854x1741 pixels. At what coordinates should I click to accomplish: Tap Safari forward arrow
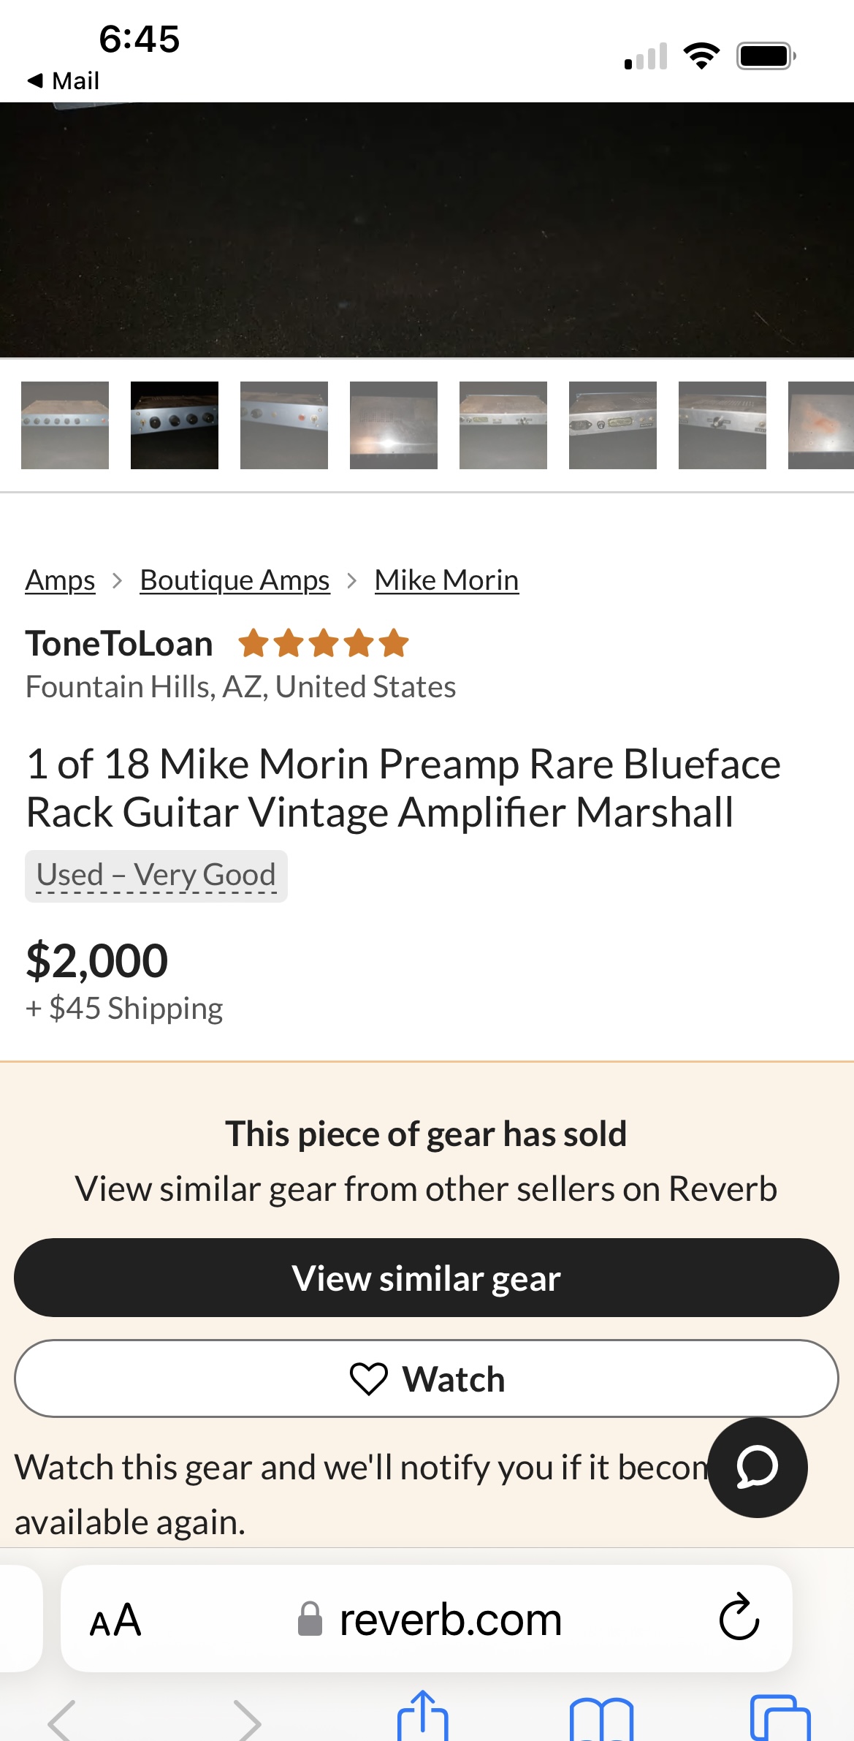[x=247, y=1721]
